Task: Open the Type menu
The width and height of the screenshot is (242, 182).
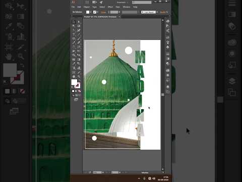Action: point(95,7)
